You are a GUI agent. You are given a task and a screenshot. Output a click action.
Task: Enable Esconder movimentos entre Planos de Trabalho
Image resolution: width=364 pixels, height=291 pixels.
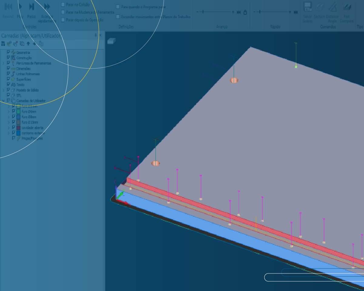(x=118, y=17)
